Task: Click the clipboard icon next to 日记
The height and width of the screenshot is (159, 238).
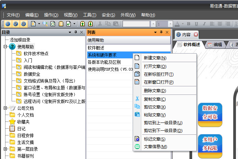Action: (x=12, y=129)
